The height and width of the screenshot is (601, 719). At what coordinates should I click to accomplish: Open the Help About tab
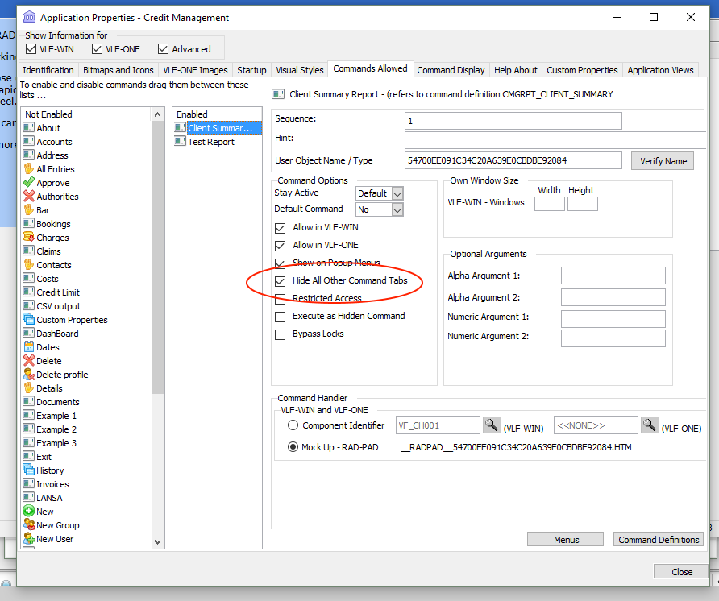[515, 70]
